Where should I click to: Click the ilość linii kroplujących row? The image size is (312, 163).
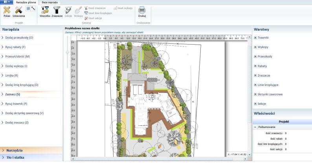(x=282, y=144)
